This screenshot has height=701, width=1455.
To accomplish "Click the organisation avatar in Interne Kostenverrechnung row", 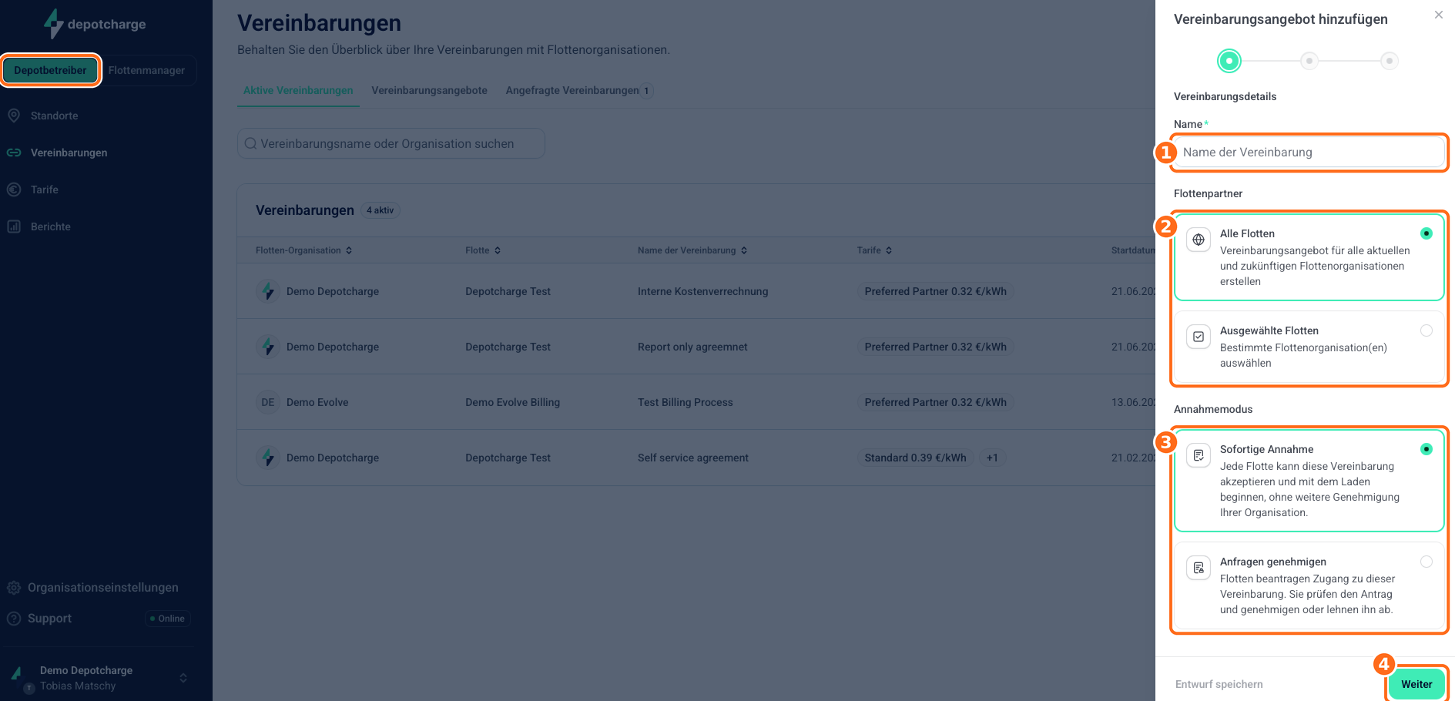I will (x=268, y=291).
